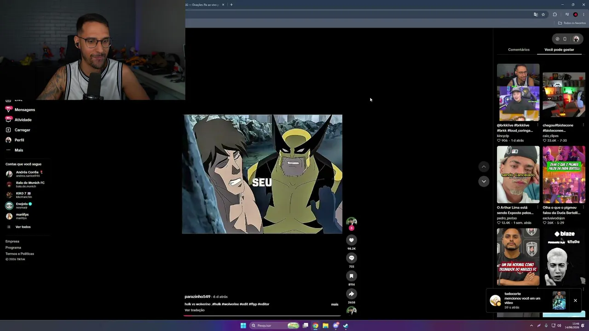Play the chegou#bistecone recommended video thumbnail
The image size is (589, 331).
point(564,95)
